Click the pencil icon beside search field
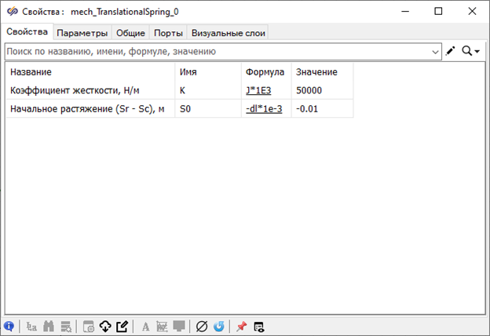490x336 pixels. point(451,51)
